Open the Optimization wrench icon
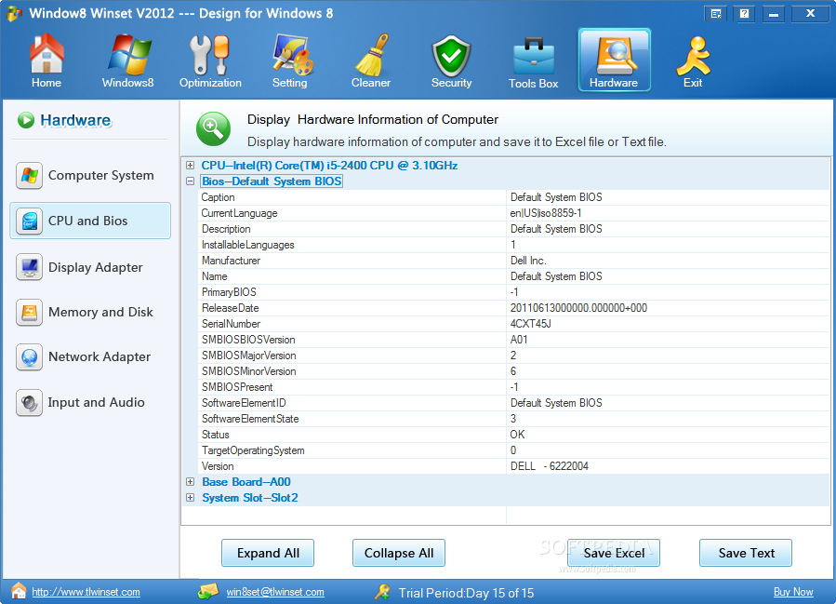 (210, 54)
